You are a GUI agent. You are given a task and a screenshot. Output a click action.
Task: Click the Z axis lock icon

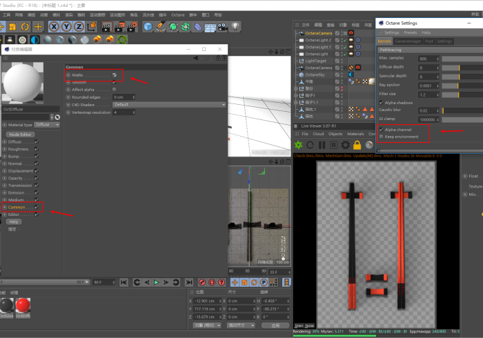pyautogui.click(x=79, y=27)
